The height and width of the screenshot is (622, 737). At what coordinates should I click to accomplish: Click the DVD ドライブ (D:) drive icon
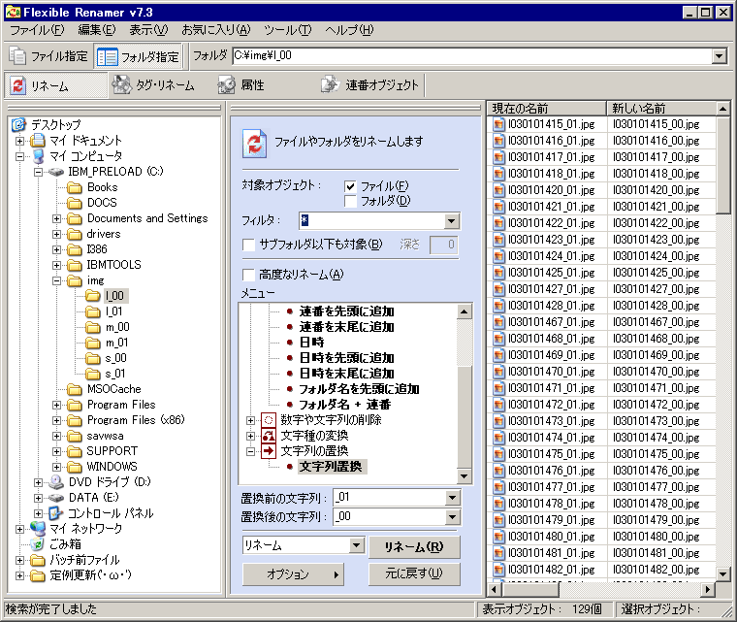tap(57, 482)
